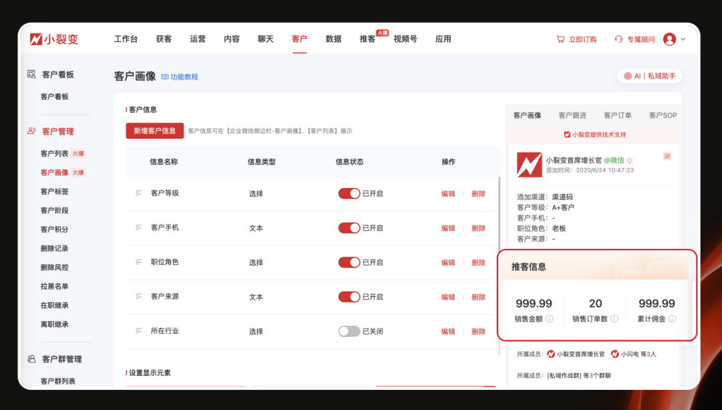Enable the 所在行业 field toggle
Image resolution: width=722 pixels, height=410 pixels.
(350, 331)
